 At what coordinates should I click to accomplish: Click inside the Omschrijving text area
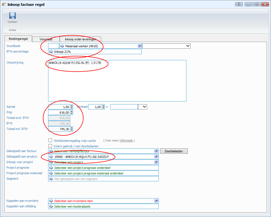click(x=117, y=83)
